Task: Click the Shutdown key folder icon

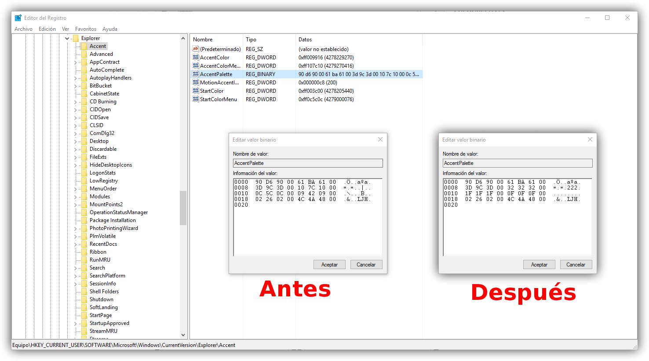Action: [x=84, y=299]
